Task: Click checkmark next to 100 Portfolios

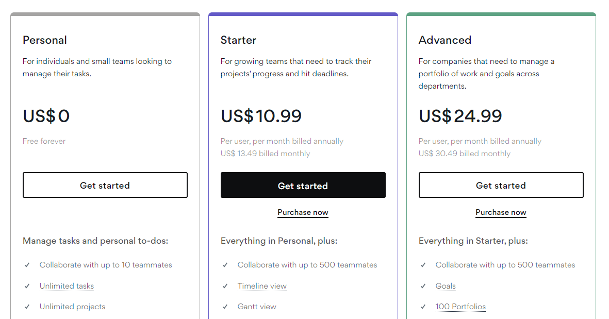Action: [423, 307]
